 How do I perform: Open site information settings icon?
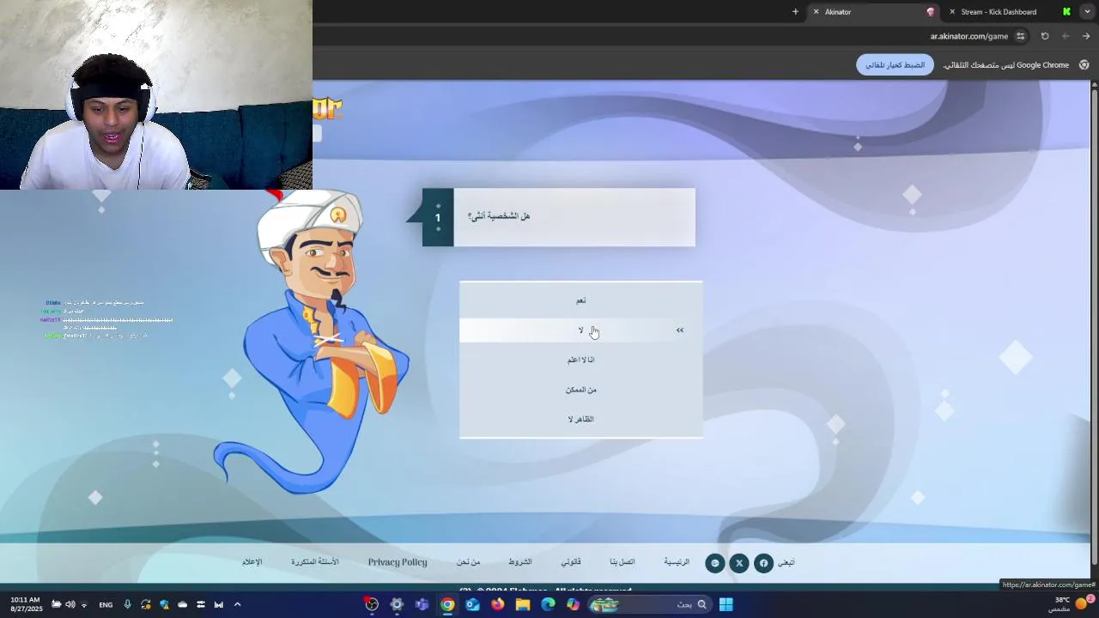tap(1020, 36)
